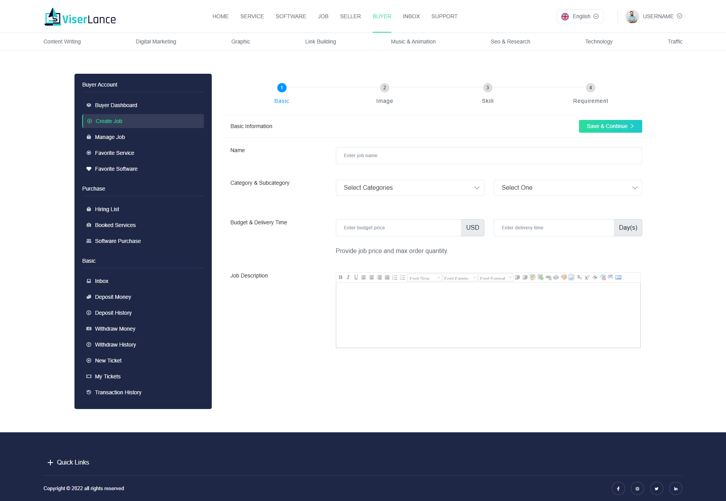Insert numbered list in editor
The image size is (726, 501).
tap(395, 277)
